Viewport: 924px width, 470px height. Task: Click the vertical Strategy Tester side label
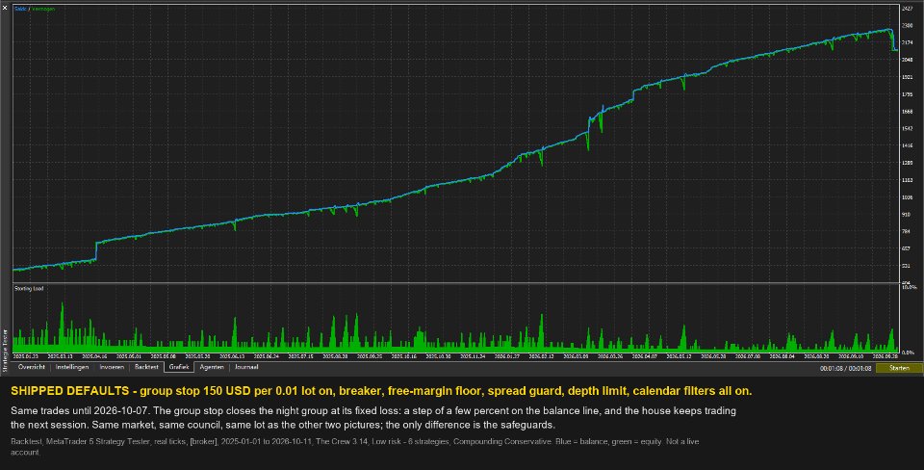5,351
